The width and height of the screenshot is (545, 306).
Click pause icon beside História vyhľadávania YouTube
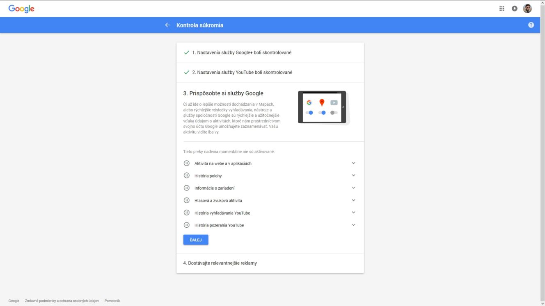coord(186,213)
